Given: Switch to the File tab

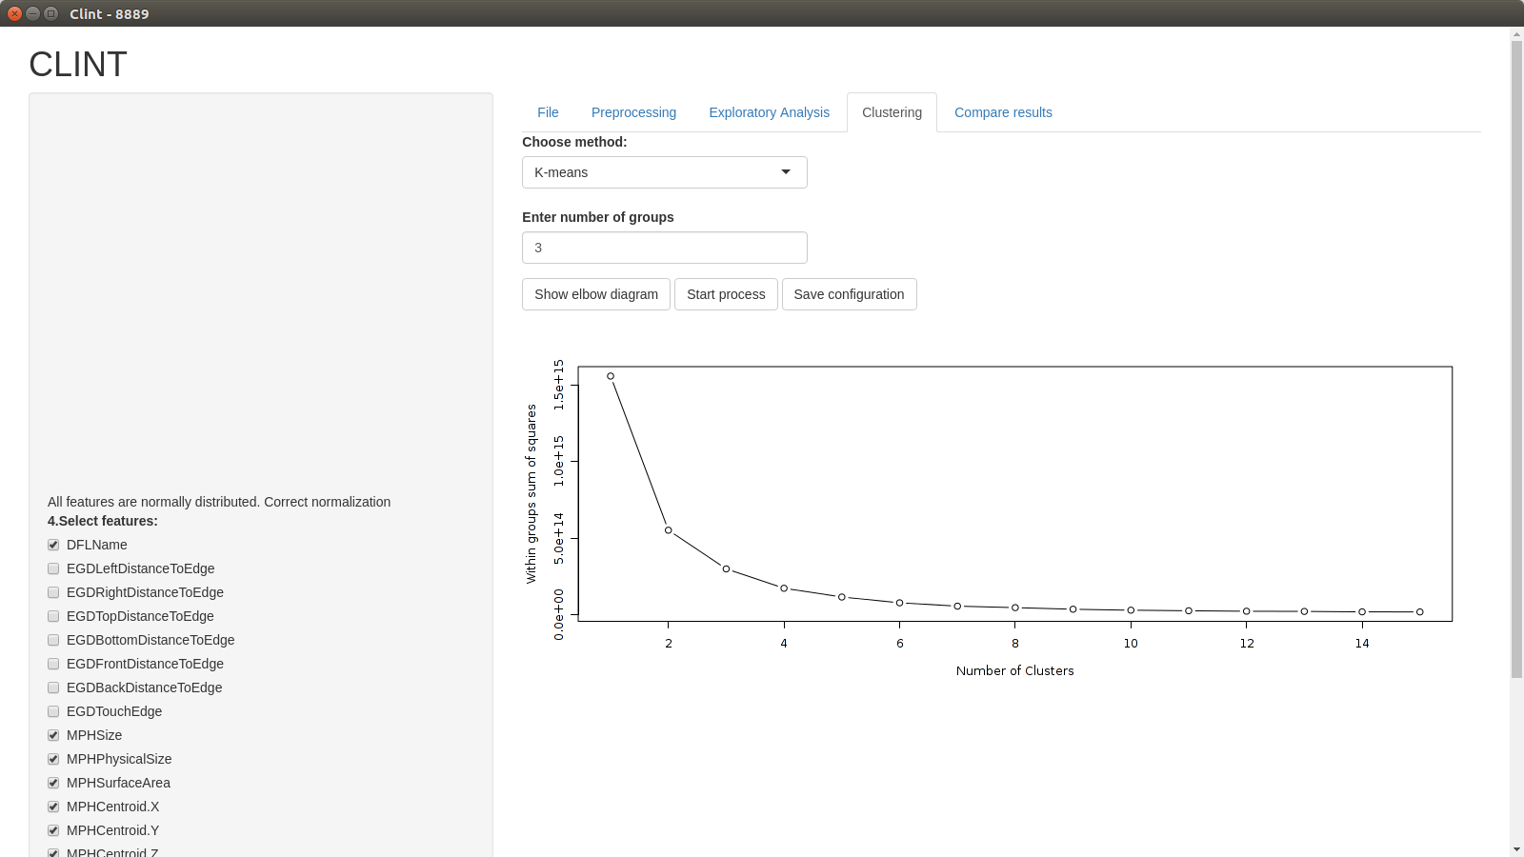Looking at the screenshot, I should [548, 112].
